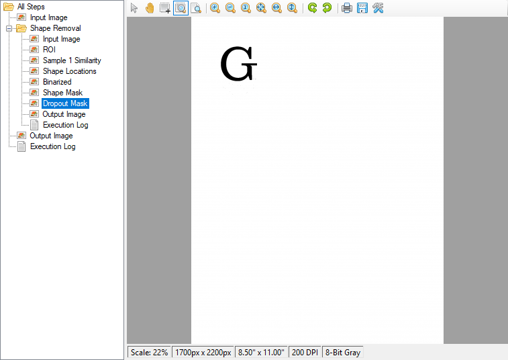Click the ROI image icon
This screenshot has height=360, width=508.
tap(34, 50)
